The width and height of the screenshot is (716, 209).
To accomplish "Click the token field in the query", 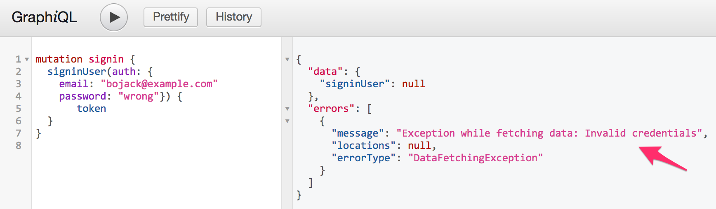I will 92,109.
